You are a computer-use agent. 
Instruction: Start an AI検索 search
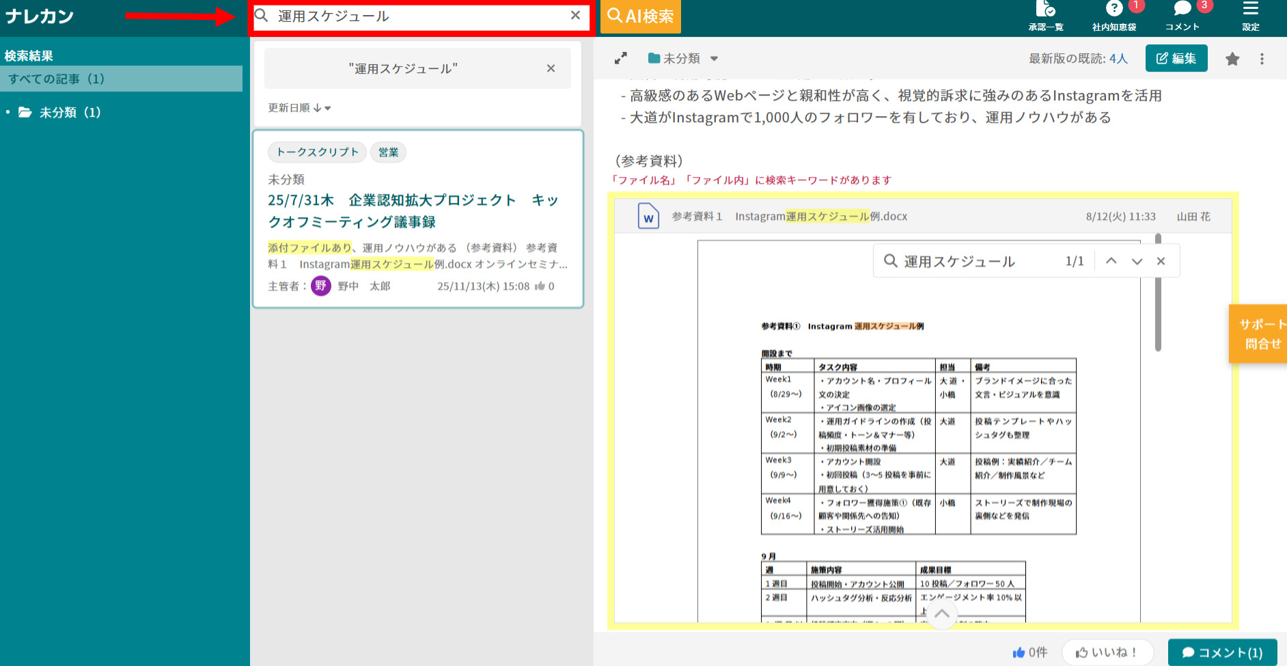click(x=641, y=16)
